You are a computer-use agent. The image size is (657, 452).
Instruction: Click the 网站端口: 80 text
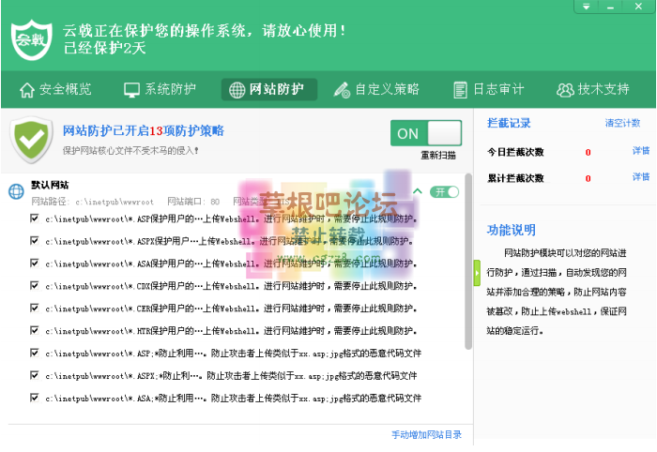[x=193, y=202]
